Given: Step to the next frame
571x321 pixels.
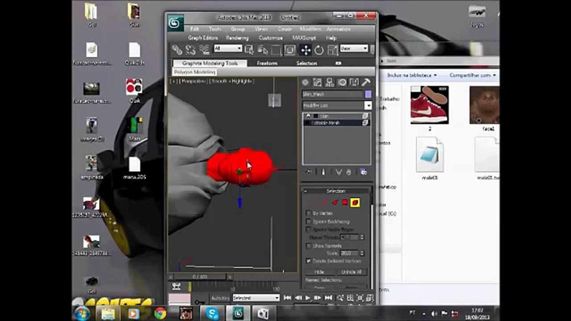Looking at the screenshot, I should tap(318, 298).
